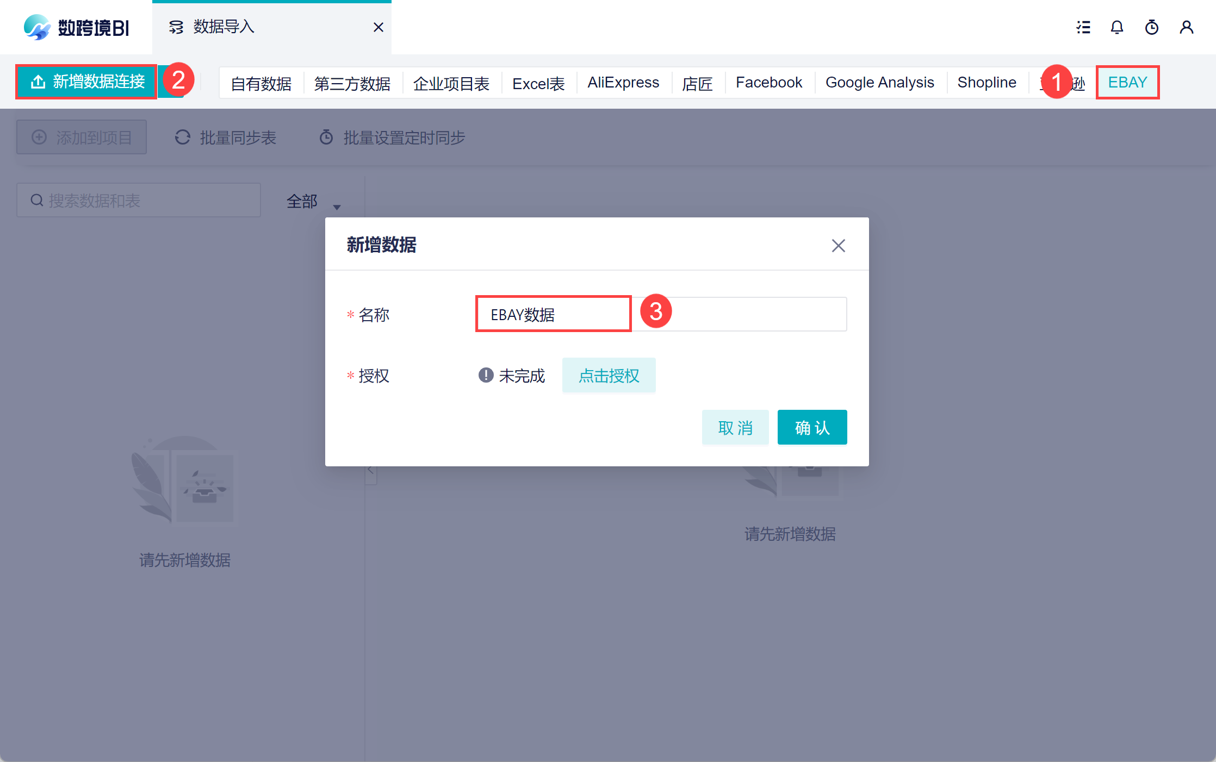Open the notification bell
Screen dimensions: 1216x762
(x=1116, y=27)
